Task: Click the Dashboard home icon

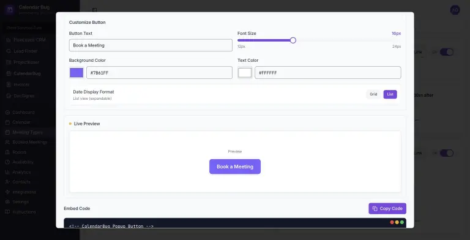Action: click(x=7, y=112)
